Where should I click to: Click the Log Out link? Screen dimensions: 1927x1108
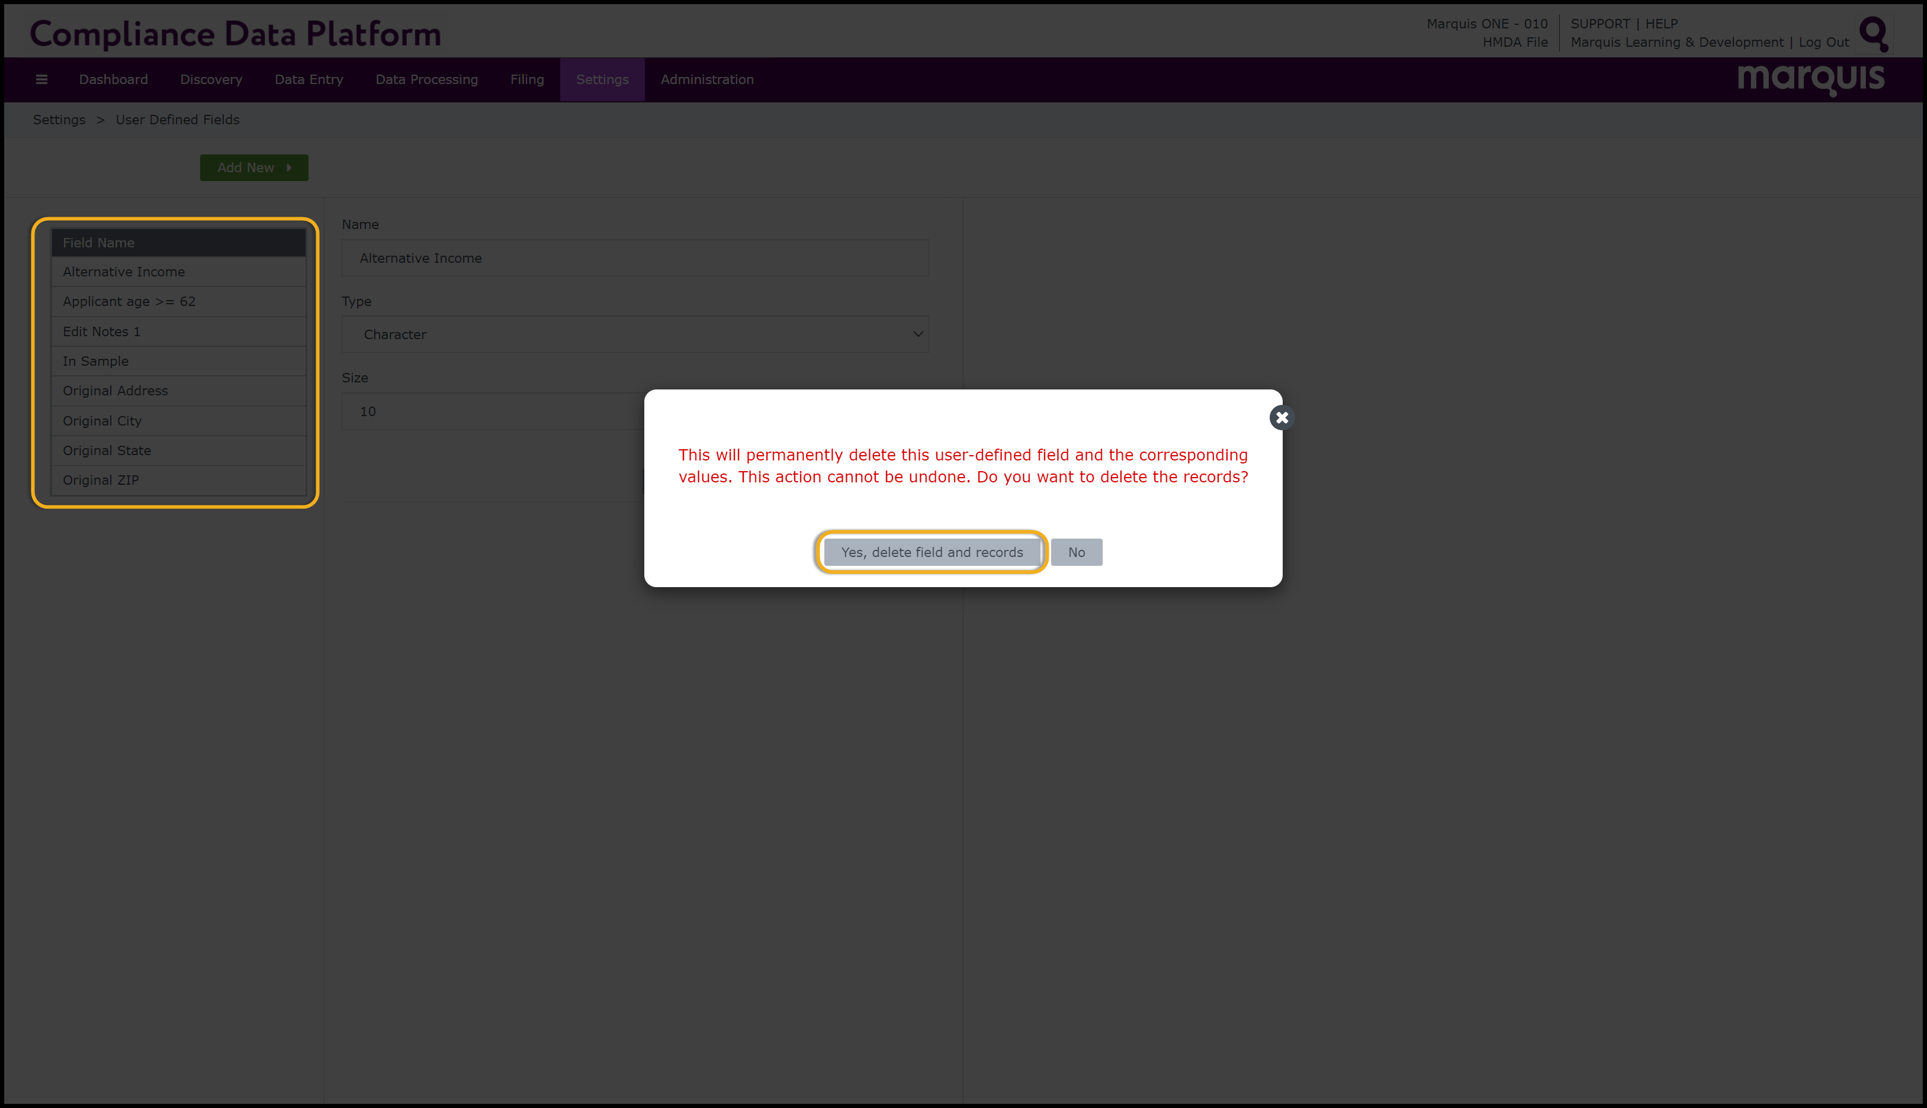point(1823,43)
